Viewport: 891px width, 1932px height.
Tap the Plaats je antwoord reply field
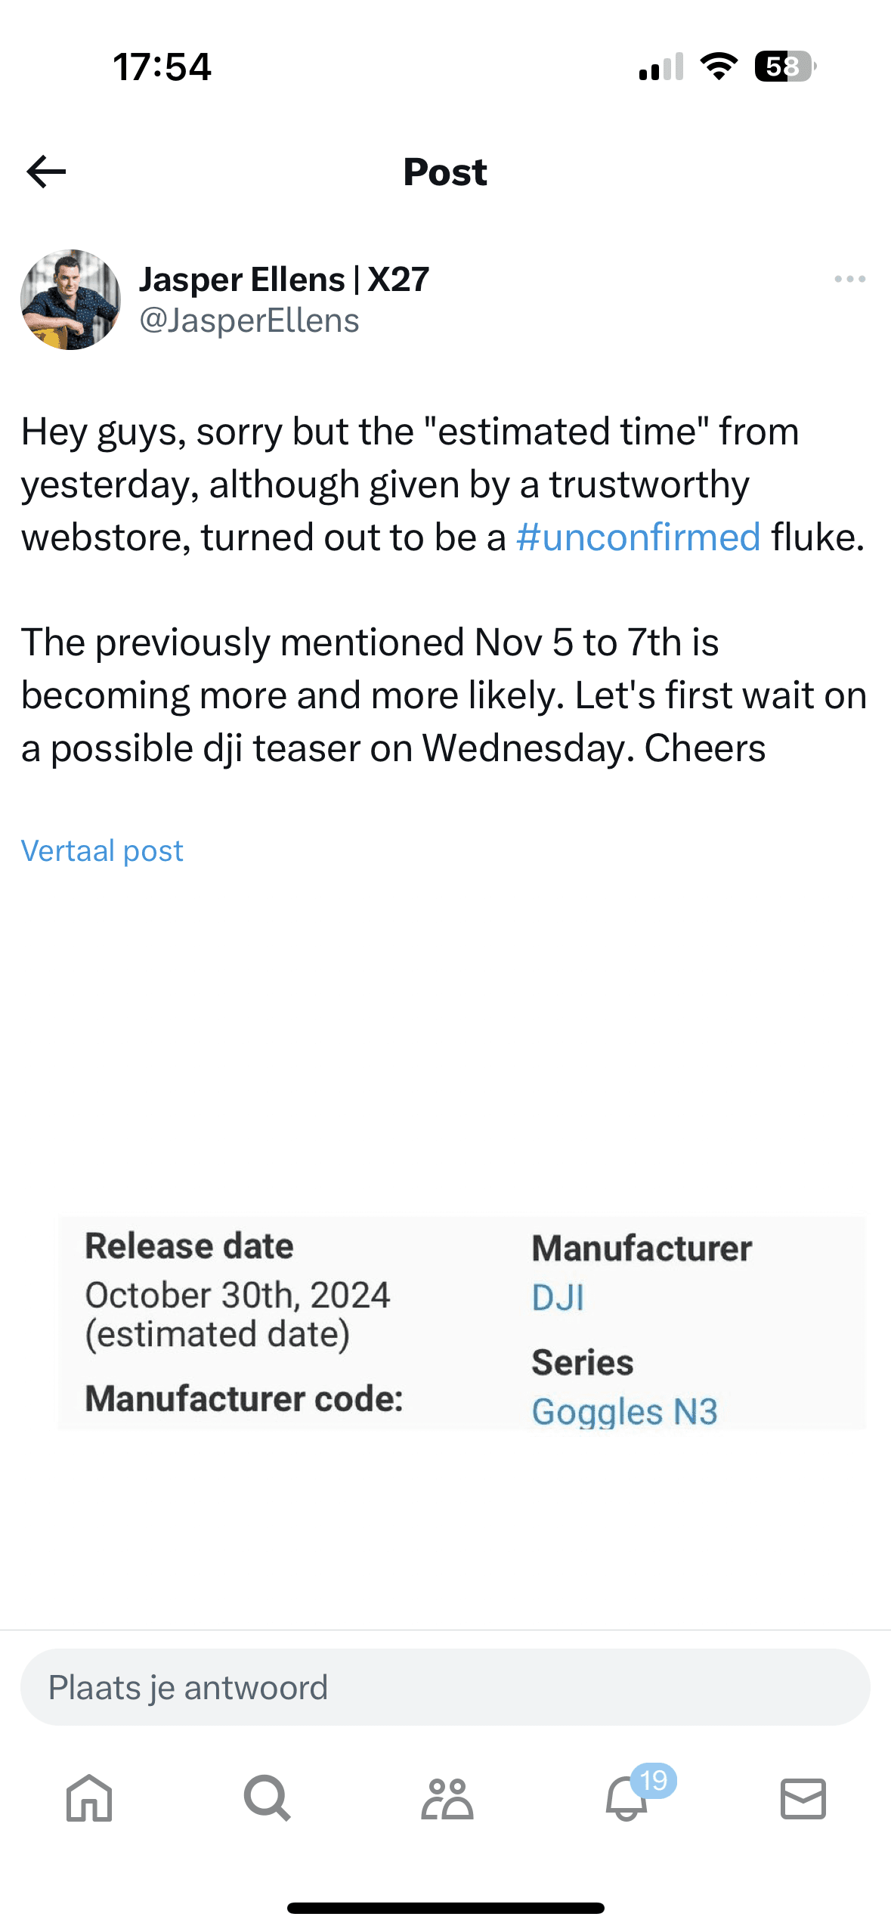tap(445, 1687)
